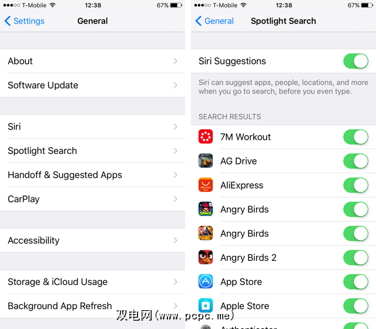Viewport: 376px width, 329px height.
Task: Switch off the App Store toggle
Action: point(356,282)
